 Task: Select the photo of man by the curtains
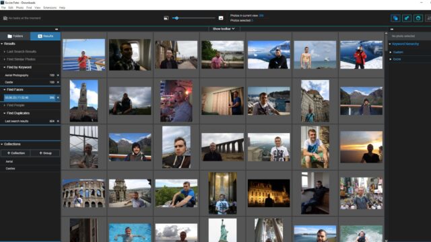tap(222, 101)
